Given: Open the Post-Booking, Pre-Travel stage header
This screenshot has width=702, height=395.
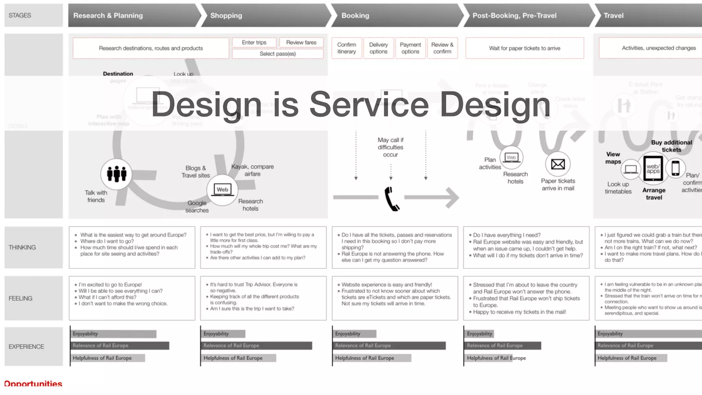Looking at the screenshot, I should (529, 15).
